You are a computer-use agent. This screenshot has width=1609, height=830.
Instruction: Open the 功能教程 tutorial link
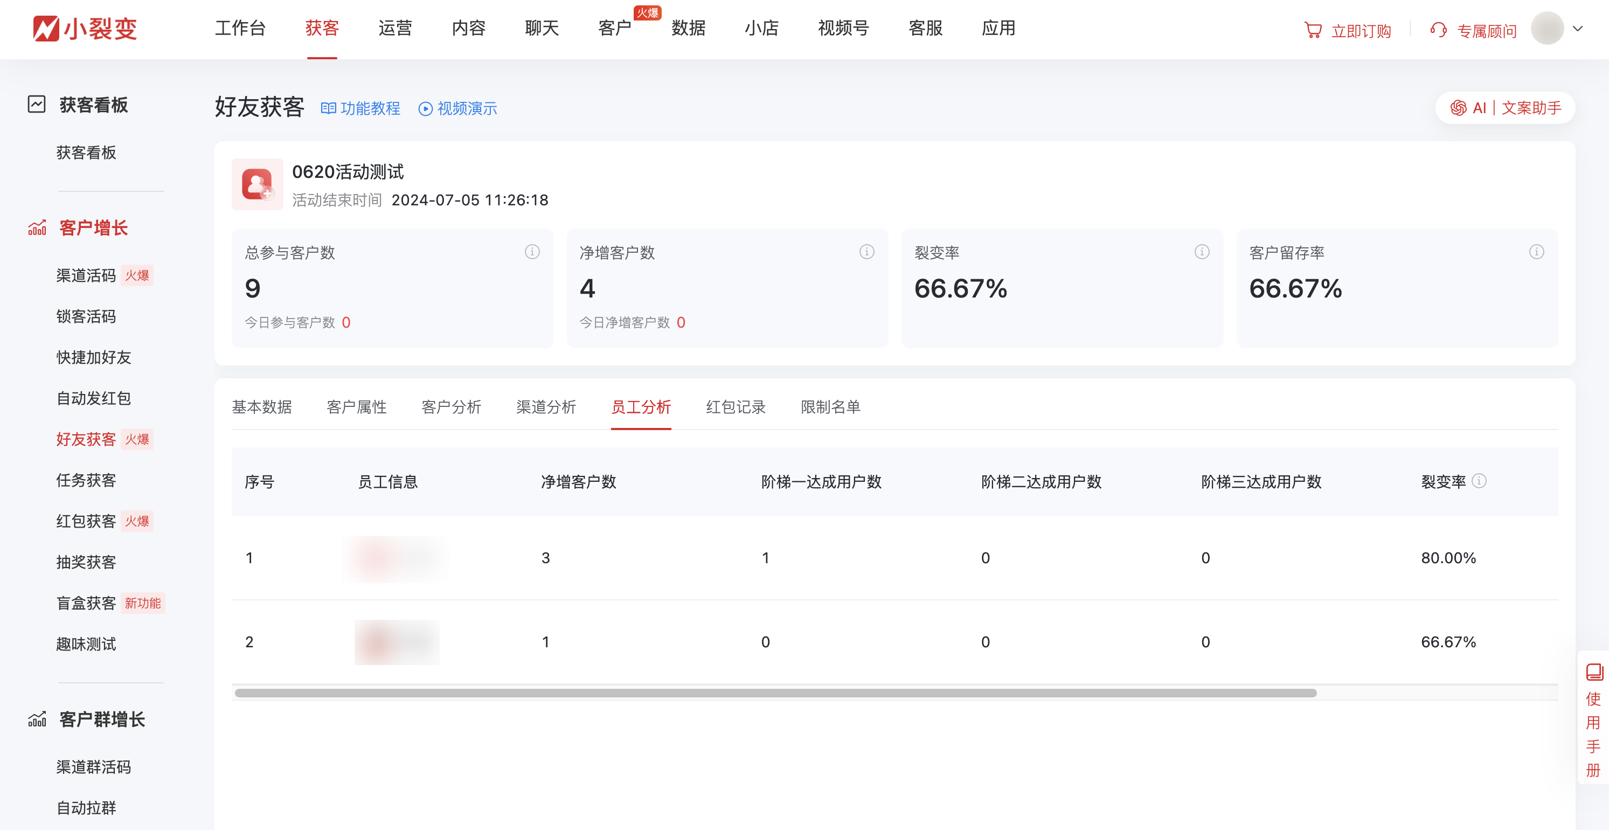point(371,108)
